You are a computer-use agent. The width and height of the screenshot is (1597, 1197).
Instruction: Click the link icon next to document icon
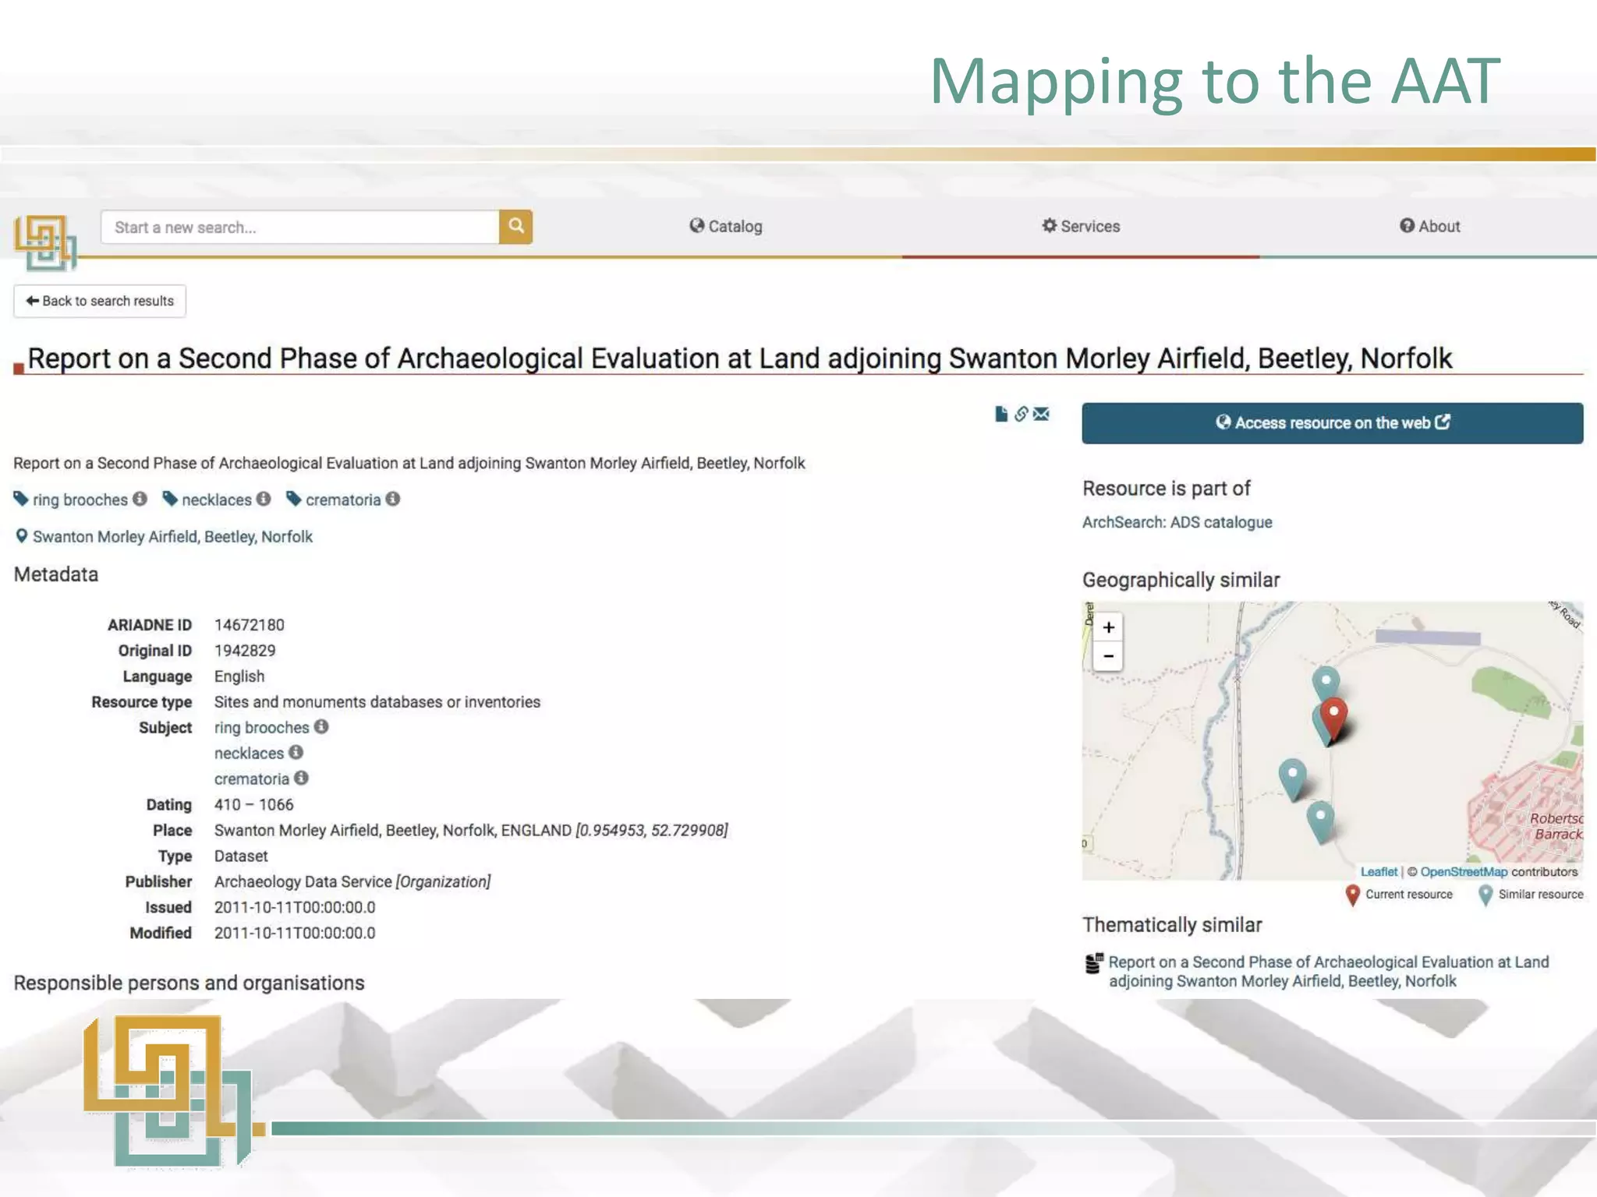[1021, 414]
